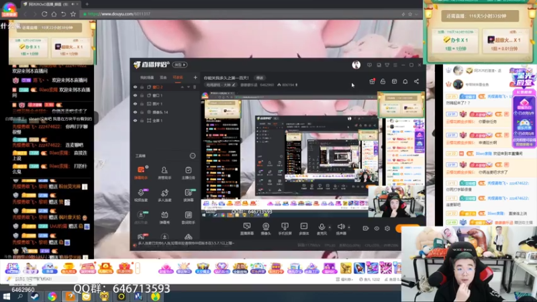The height and width of the screenshot is (302, 537).
Task: Hide the 窗口 2 source with its eye
Action: coord(136,87)
